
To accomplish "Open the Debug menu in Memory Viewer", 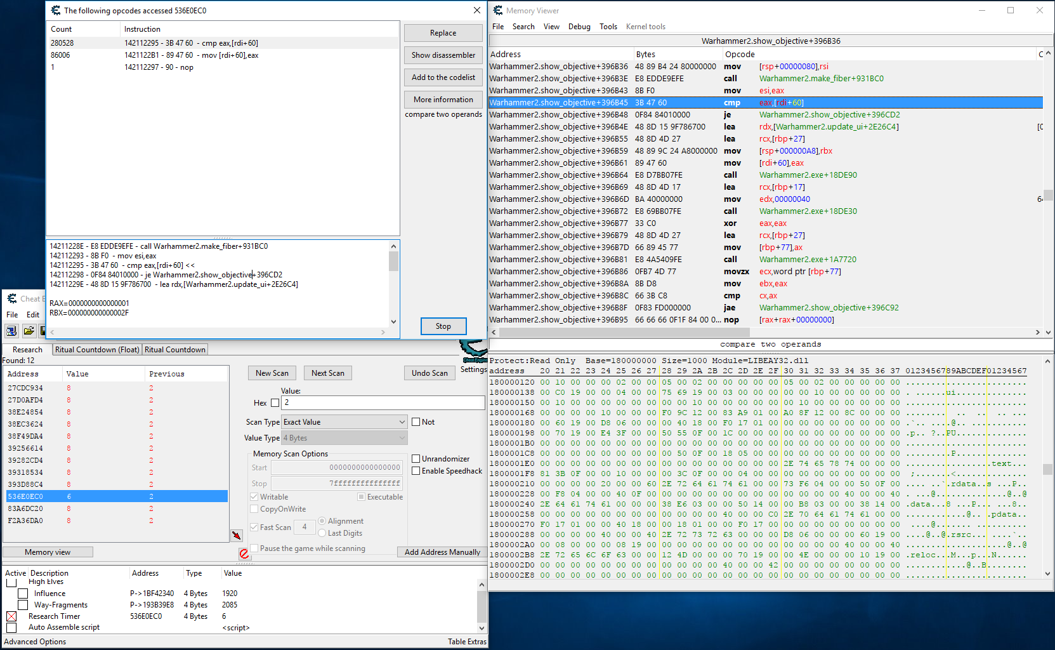I will pos(579,27).
